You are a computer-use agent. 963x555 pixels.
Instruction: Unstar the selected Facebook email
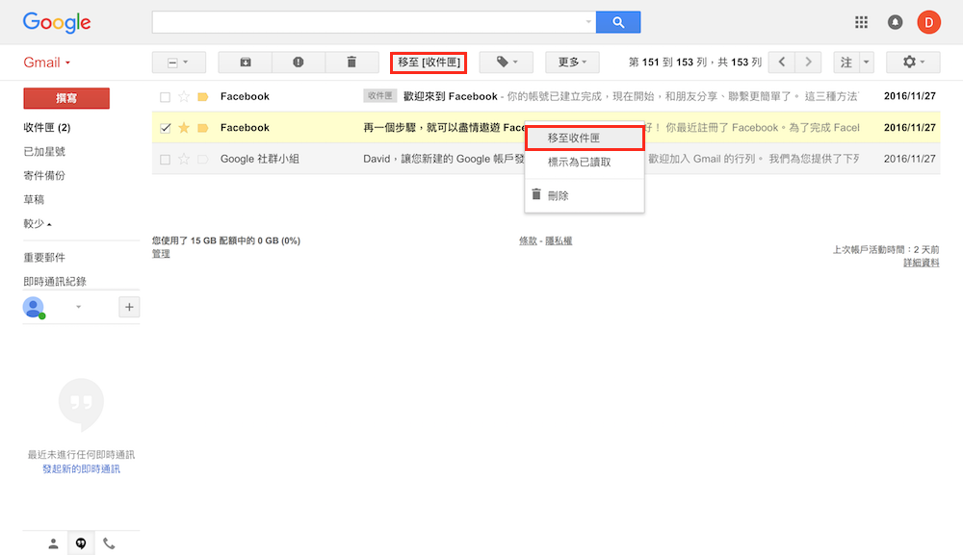coord(184,128)
